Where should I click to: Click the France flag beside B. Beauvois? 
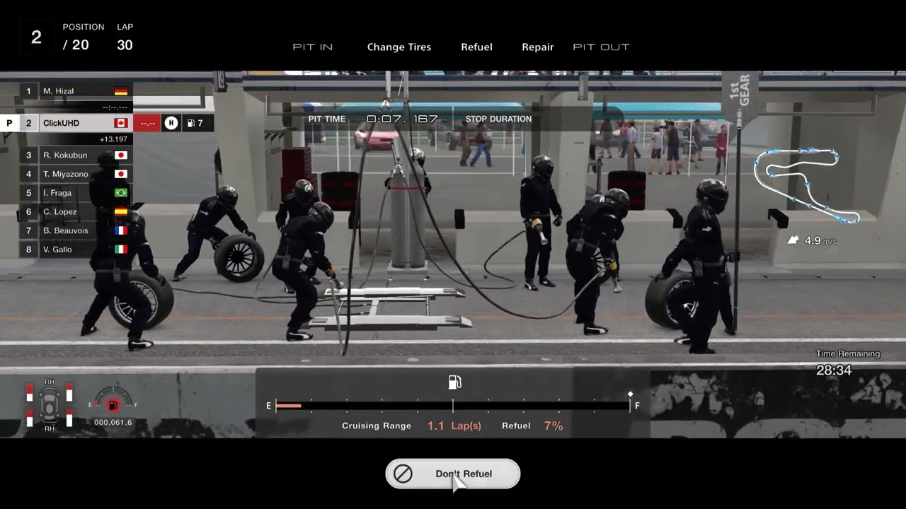[121, 230]
